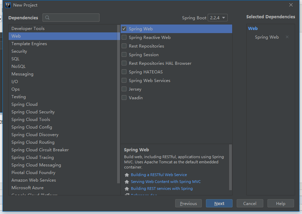Click home icon beside Building a RESTful Web Service
This screenshot has width=302, height=214.
point(127,175)
